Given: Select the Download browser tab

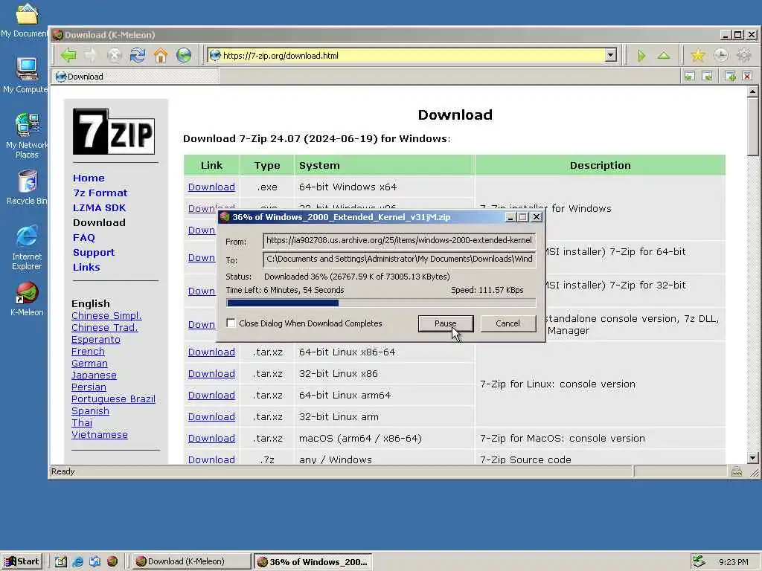Looking at the screenshot, I should 136,77.
